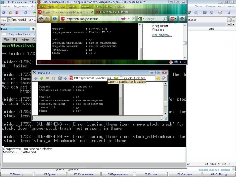Go forward with Midori green right arrow
This screenshot has height=177, width=236.
(48, 78)
